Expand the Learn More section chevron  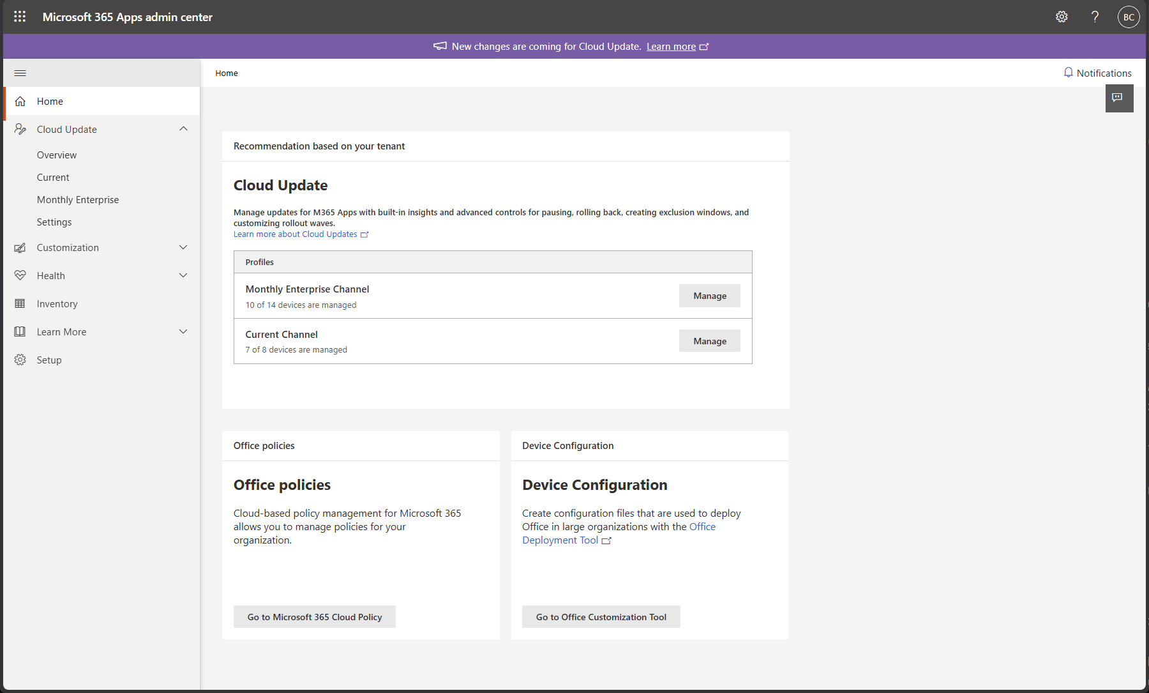pyautogui.click(x=183, y=331)
